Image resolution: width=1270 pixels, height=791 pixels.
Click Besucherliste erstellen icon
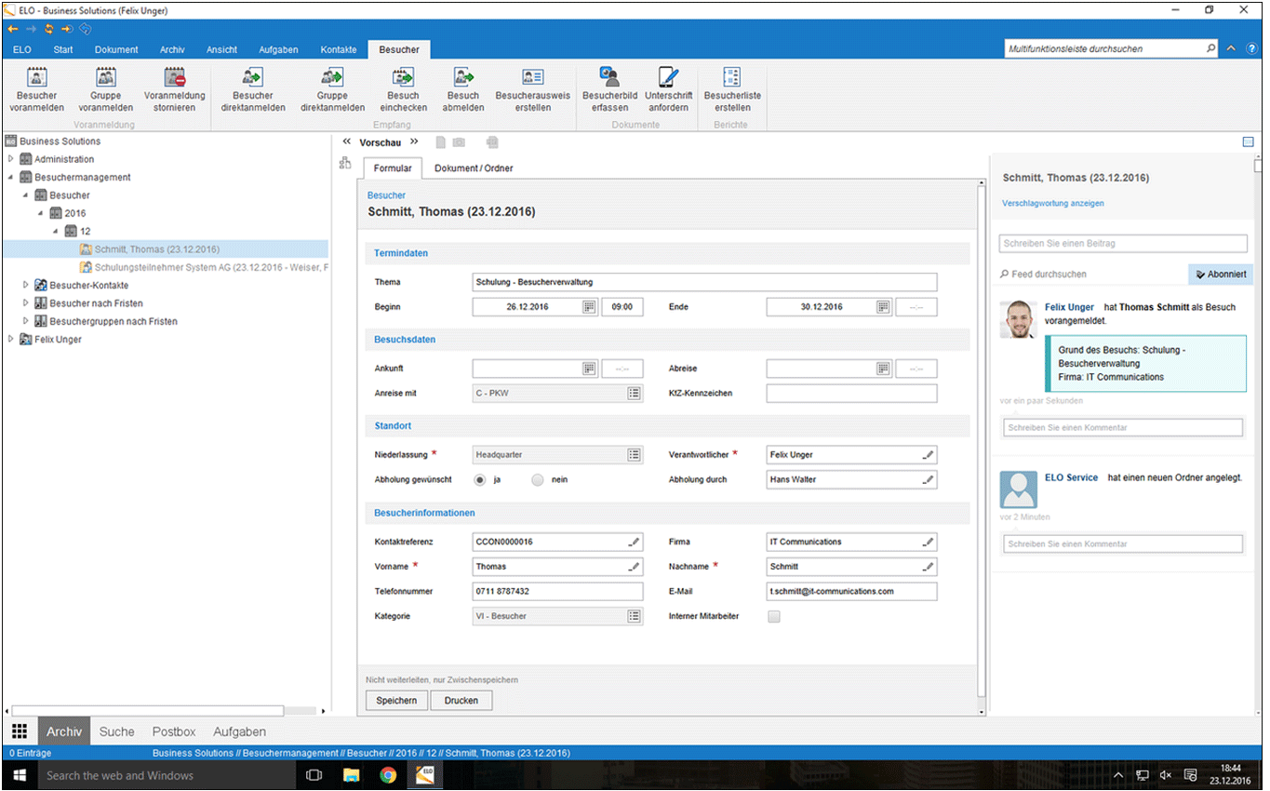[x=732, y=78]
